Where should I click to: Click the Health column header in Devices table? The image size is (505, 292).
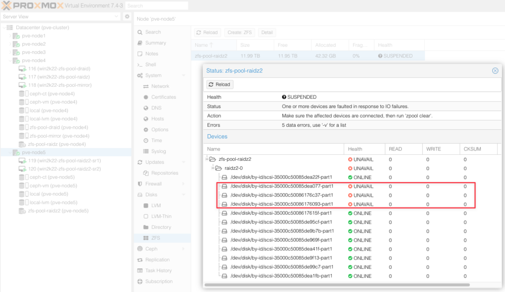(364, 149)
